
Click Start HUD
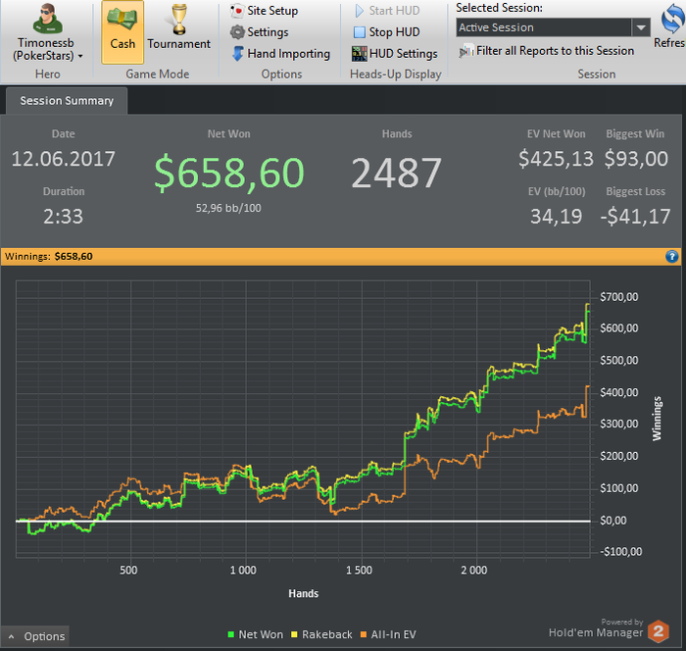[x=387, y=11]
